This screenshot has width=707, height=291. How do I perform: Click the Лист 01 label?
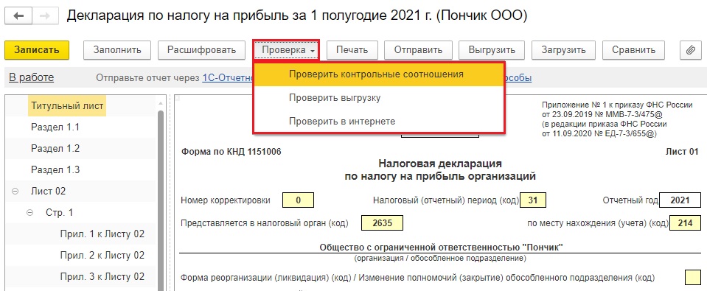coord(682,152)
